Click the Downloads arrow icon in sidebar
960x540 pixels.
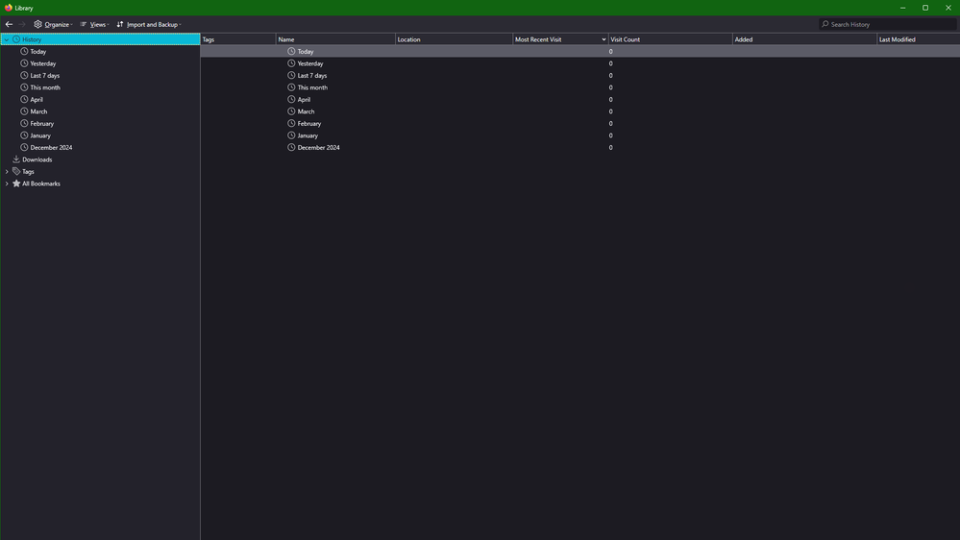[x=16, y=160]
